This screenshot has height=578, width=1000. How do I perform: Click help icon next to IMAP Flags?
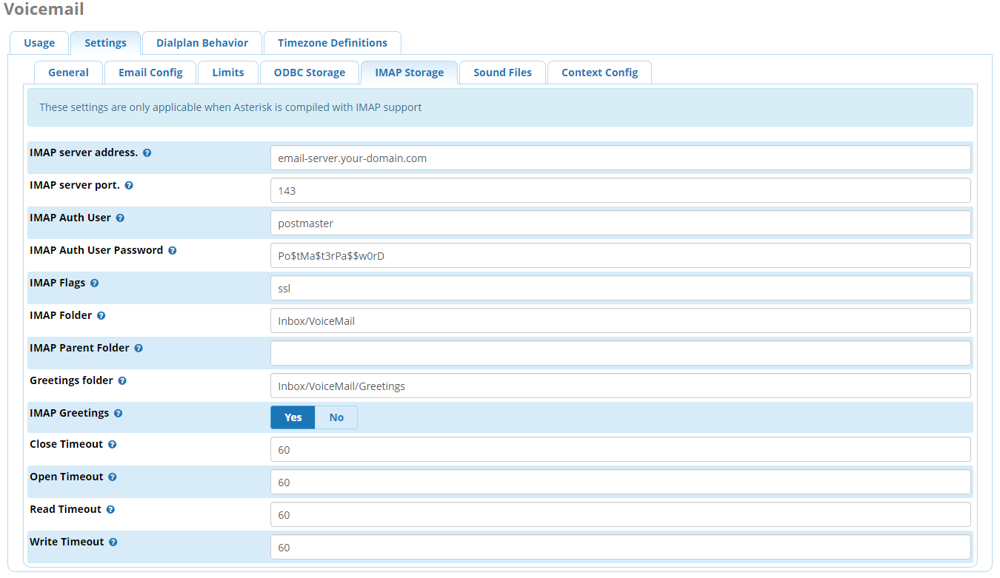pyautogui.click(x=94, y=283)
